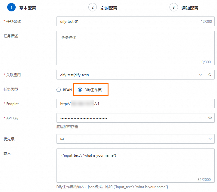217x192 pixels.
Task: Click the refresh icon beside 关联应用 dropdown
Action: 210,75
